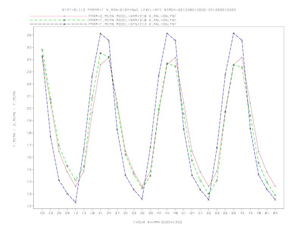300x232 pixels.
Task: Click x-axis tick label 75
Action: pos(250,213)
